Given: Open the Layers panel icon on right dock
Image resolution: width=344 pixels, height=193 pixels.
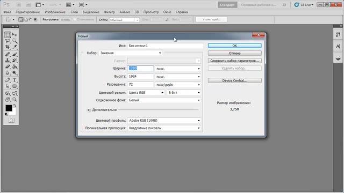Looking at the screenshot, I should (x=338, y=58).
